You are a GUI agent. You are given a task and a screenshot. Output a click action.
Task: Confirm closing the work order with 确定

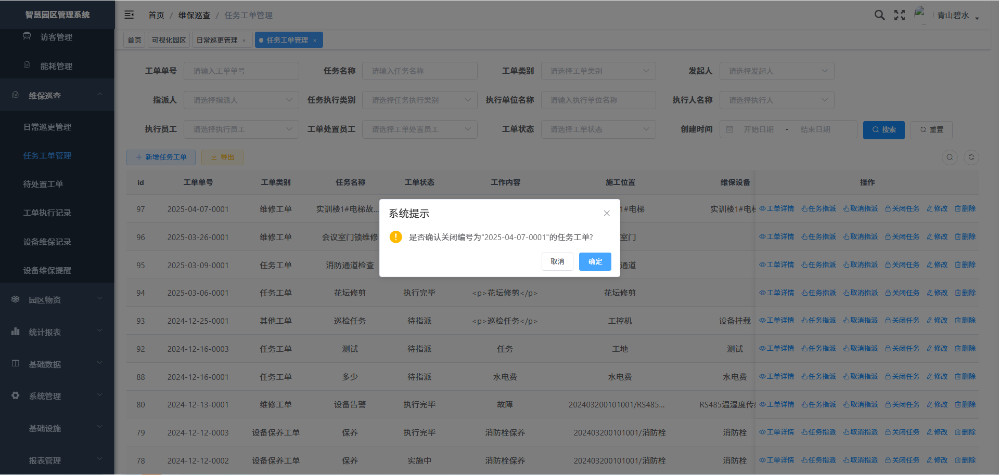click(595, 261)
